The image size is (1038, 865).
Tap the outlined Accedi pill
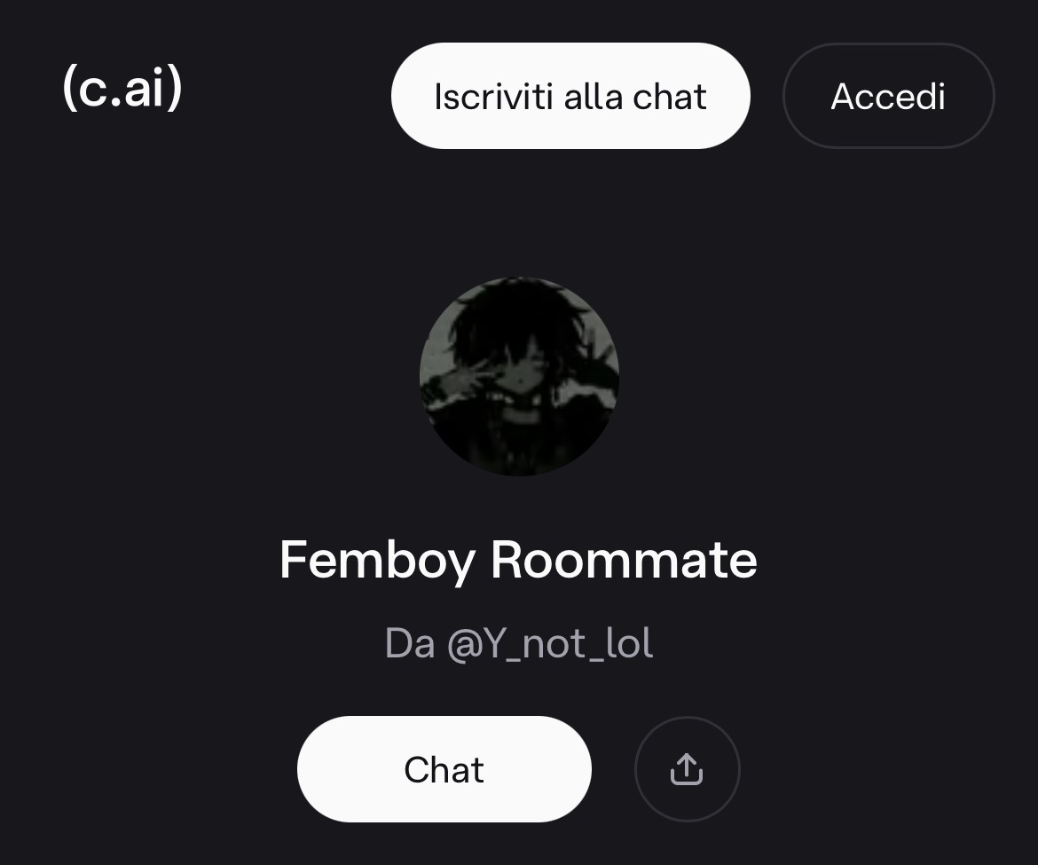point(888,96)
